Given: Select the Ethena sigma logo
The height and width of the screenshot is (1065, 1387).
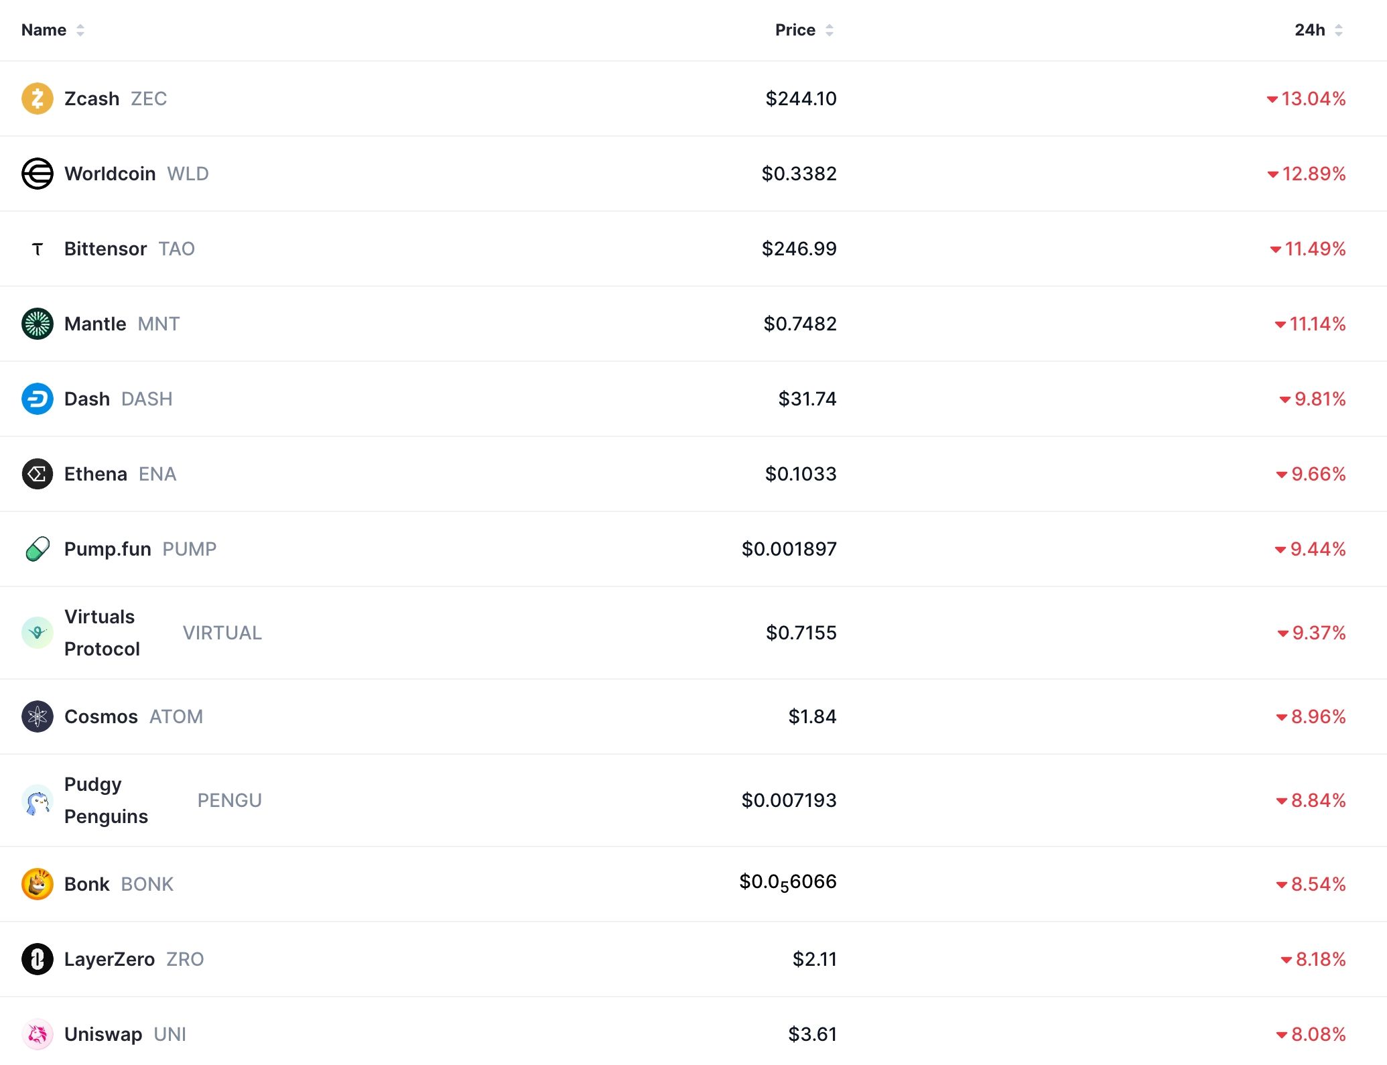Looking at the screenshot, I should click(x=38, y=474).
